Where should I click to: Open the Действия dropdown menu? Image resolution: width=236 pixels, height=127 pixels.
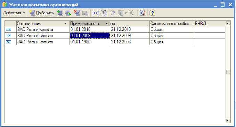[x=14, y=13]
